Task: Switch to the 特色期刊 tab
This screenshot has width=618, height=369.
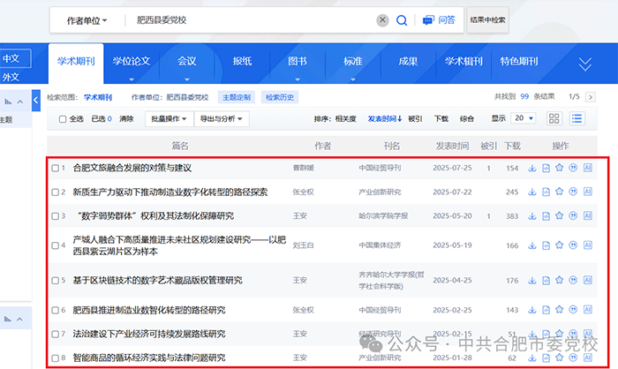Action: point(519,61)
